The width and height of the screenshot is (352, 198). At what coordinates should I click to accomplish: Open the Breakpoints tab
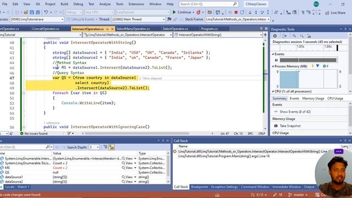click(x=200, y=187)
